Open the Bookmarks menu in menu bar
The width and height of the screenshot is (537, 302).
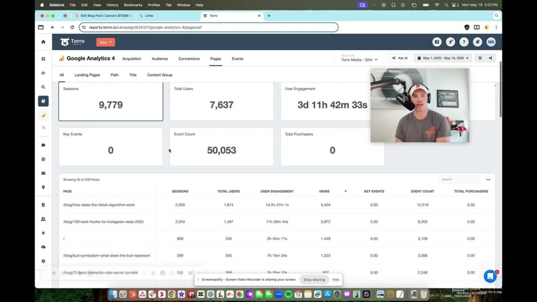point(133,5)
